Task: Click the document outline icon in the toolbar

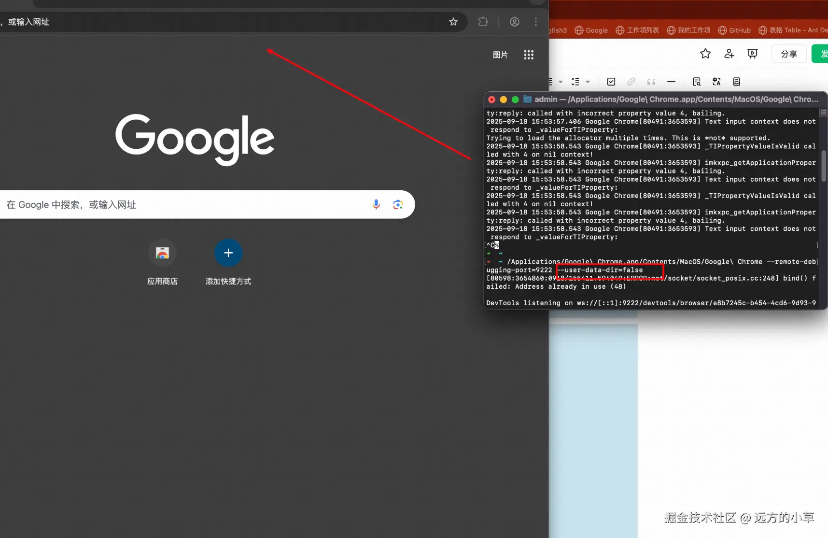Action: (737, 82)
